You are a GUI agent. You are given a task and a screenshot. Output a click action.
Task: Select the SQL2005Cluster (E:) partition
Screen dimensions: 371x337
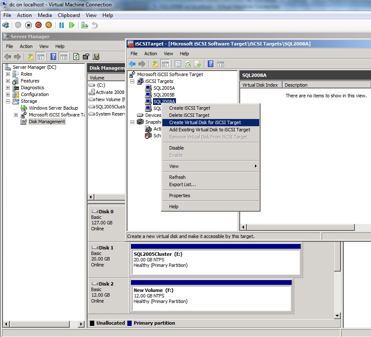click(215, 261)
